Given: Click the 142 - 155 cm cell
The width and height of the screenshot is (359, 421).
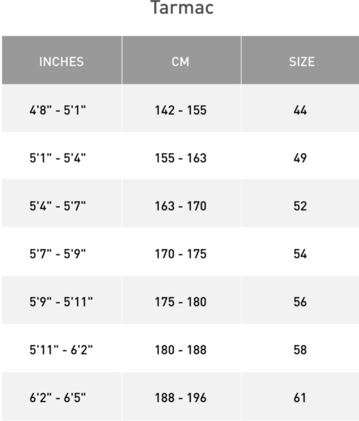Looking at the screenshot, I should (180, 110).
